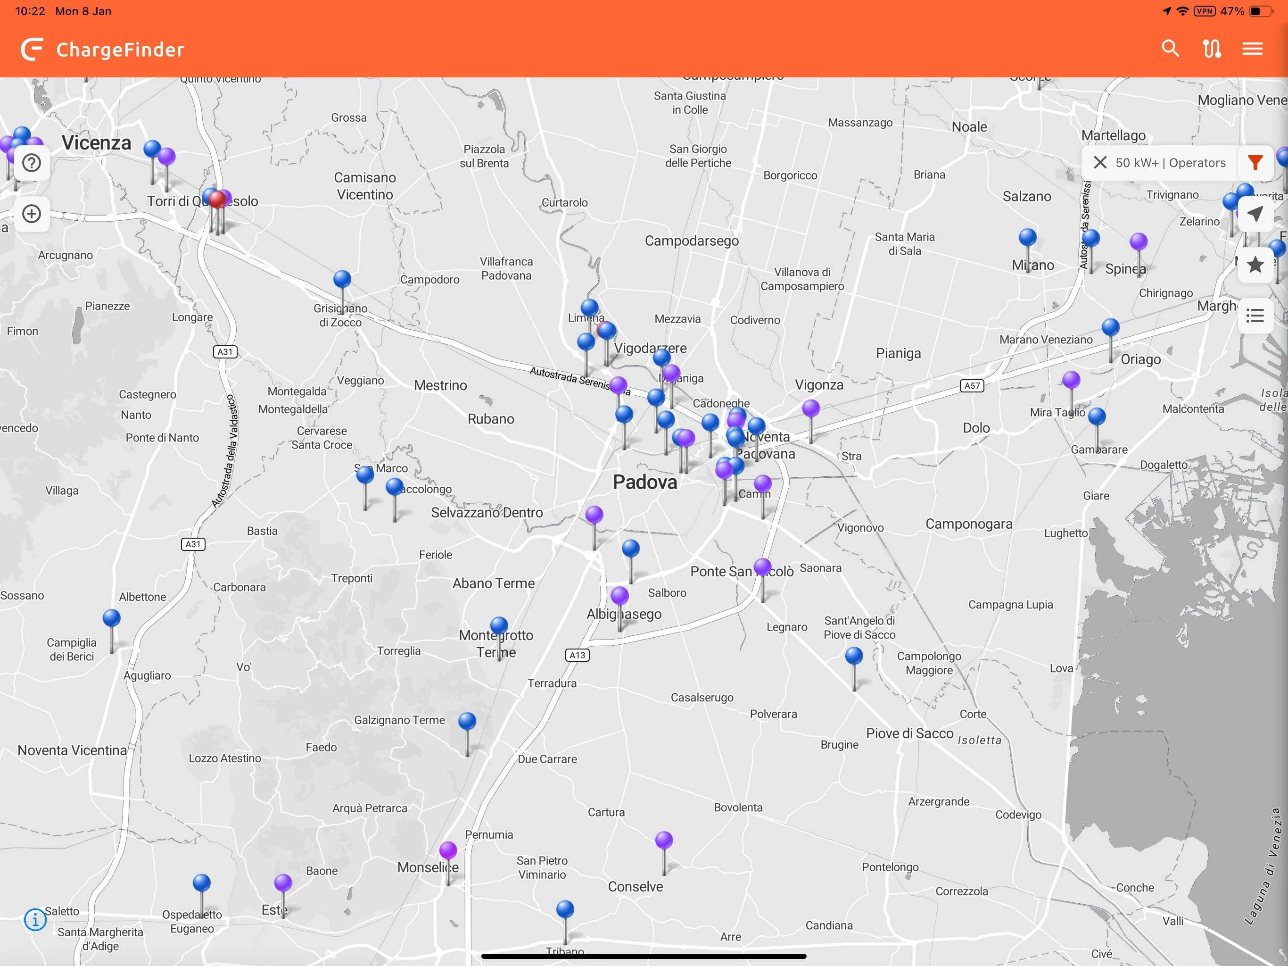Select purple pin near Selvazzano Dentro
Image resolution: width=1288 pixels, height=966 pixels.
tap(594, 515)
